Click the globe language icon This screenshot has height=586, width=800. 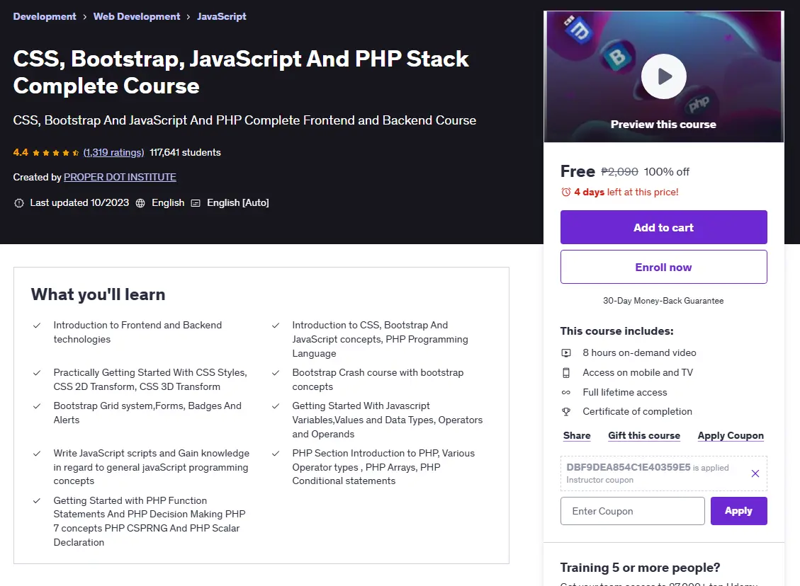(140, 203)
